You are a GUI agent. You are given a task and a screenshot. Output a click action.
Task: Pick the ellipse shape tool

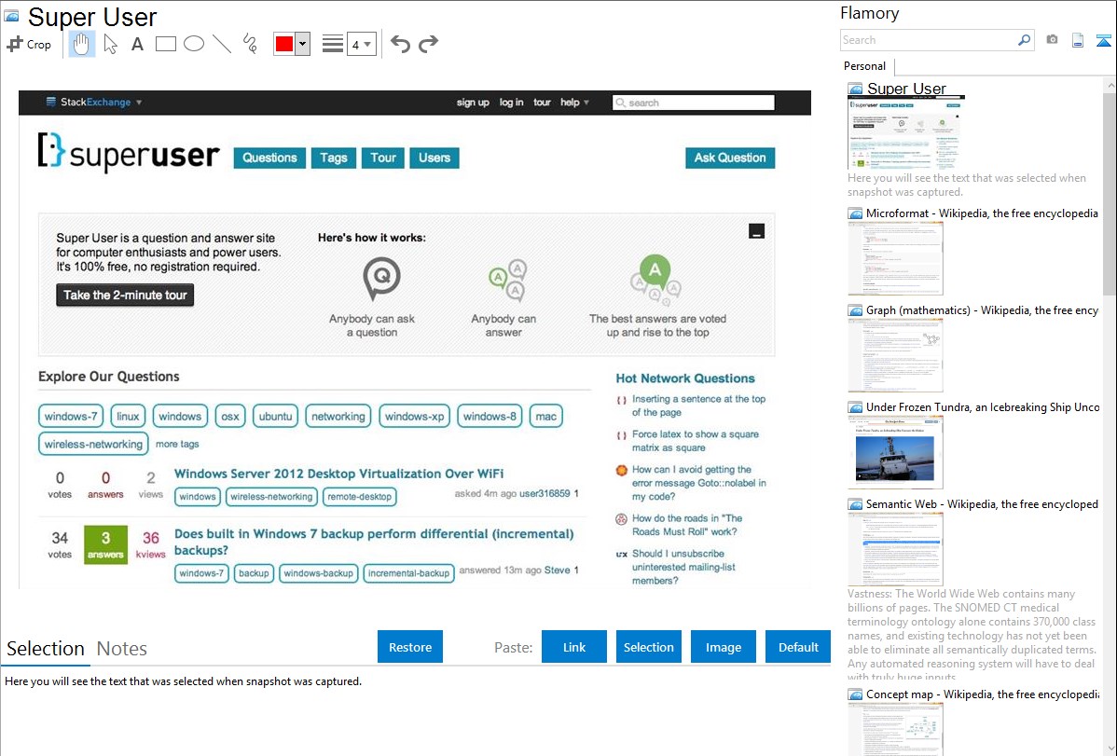click(194, 44)
